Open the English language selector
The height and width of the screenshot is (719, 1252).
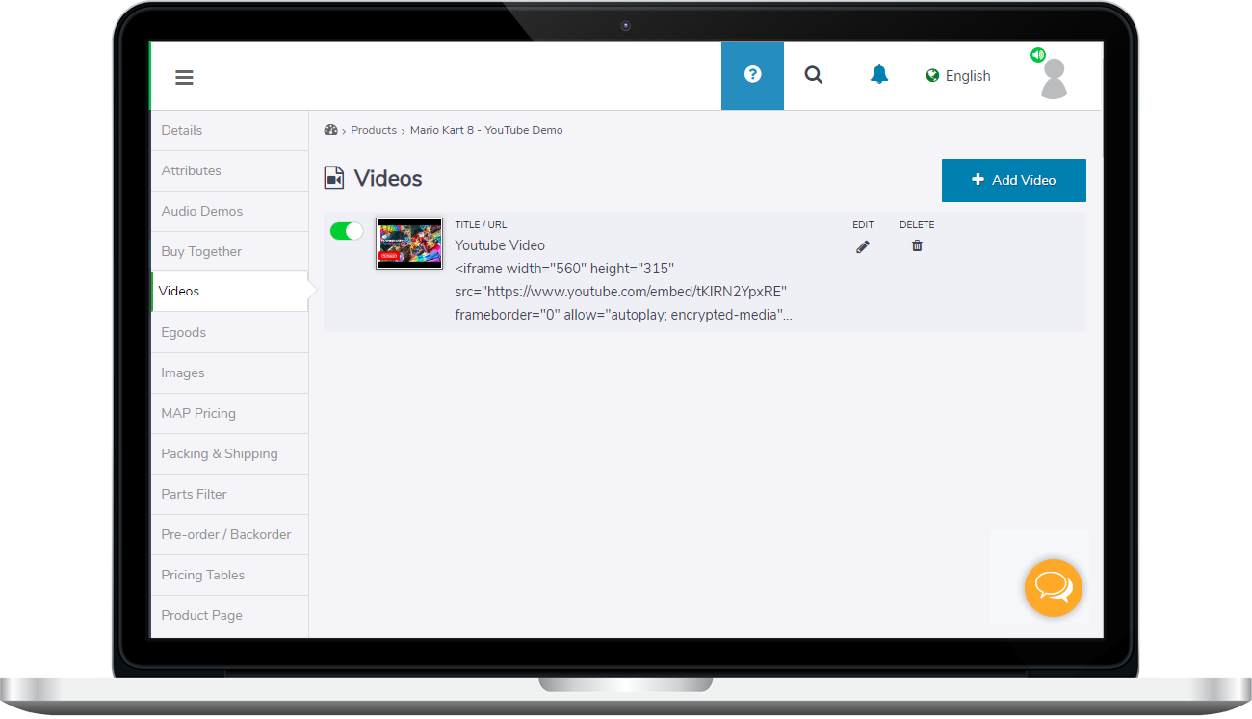pyautogui.click(x=957, y=76)
